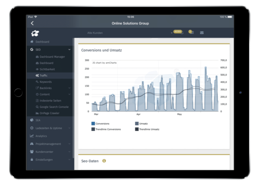Select Traffic in the SEO menu
260x185 pixels.
(x=43, y=76)
